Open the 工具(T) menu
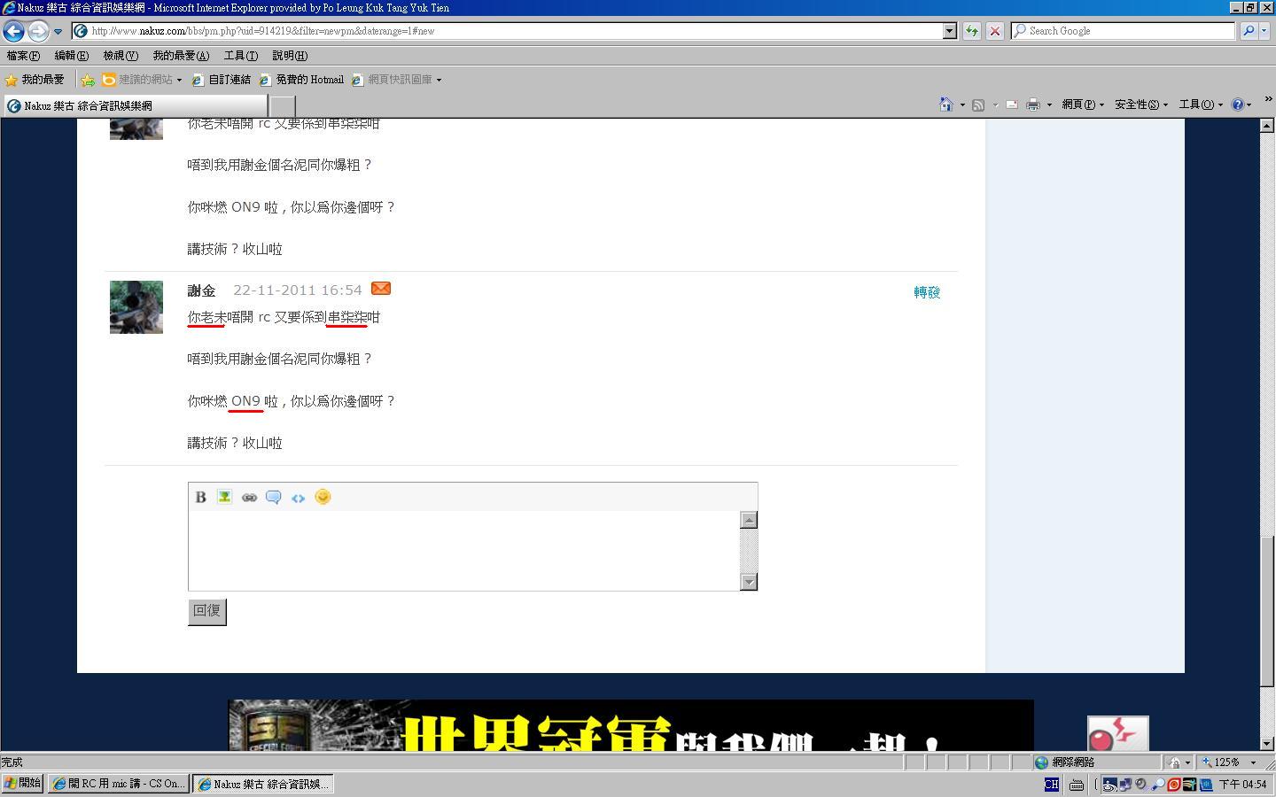This screenshot has height=797, width=1276. click(241, 56)
